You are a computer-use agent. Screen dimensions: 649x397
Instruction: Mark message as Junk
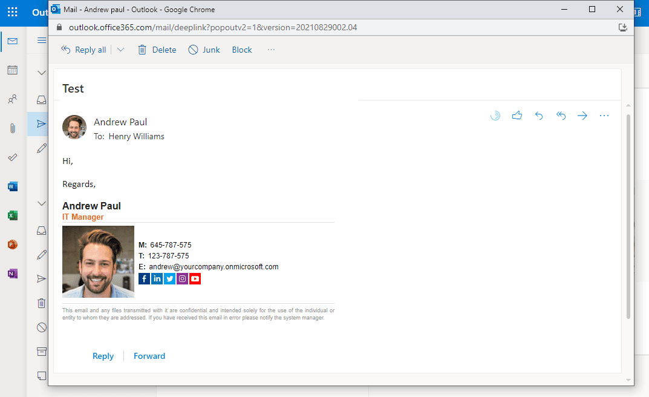[x=204, y=50]
